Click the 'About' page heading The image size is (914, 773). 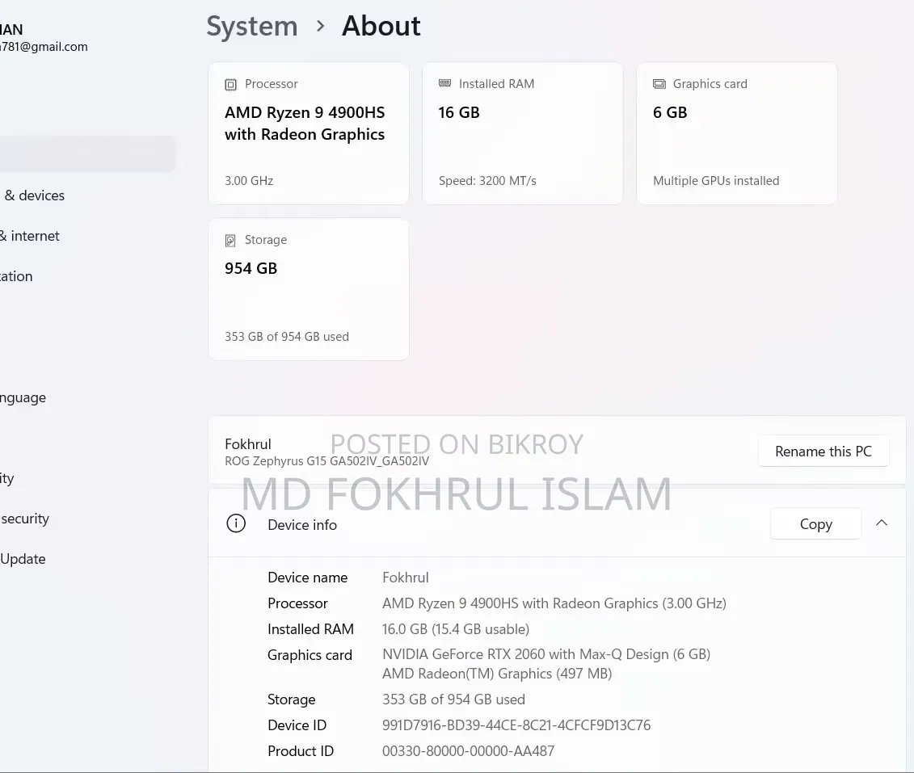coord(381,26)
